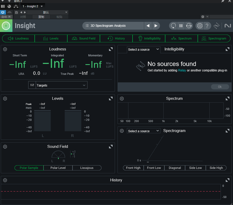Expand the Levels panel to full view
The height and width of the screenshot is (205, 233).
(x=111, y=98)
